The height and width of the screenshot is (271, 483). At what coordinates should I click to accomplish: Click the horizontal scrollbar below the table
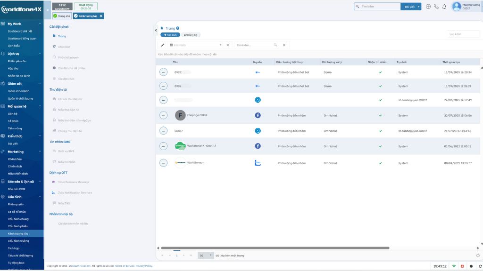275,248
